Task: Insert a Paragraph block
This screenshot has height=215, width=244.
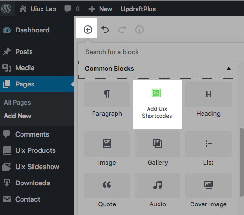Action: pos(107,100)
